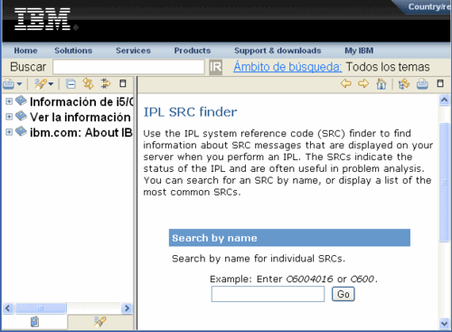
Task: Click the Go button
Action: (344, 294)
